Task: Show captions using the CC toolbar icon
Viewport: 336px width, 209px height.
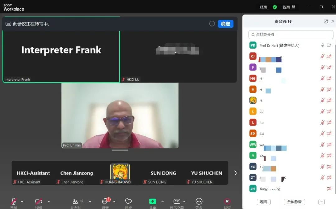Action: point(177,202)
